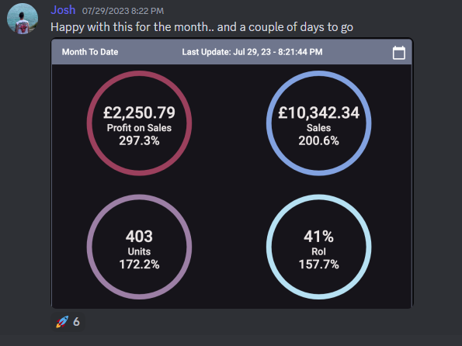Click the message timestamp 07/29/2023 8:22 PM
The height and width of the screenshot is (346, 462).
pos(123,11)
